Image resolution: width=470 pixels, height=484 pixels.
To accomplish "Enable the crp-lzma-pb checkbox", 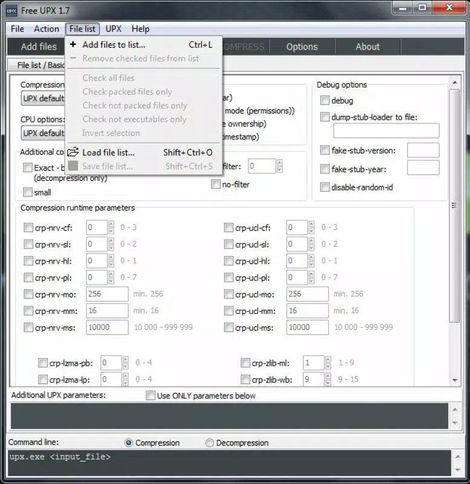I will [42, 362].
